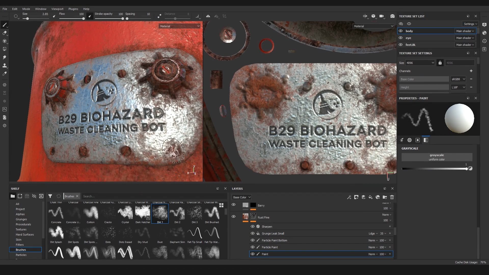This screenshot has height=275, width=489.
Task: Open the texture Size 4096 dropdown
Action: [x=420, y=63]
